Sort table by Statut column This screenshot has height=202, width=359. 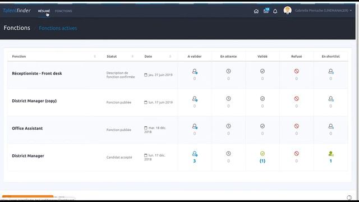[132, 56]
